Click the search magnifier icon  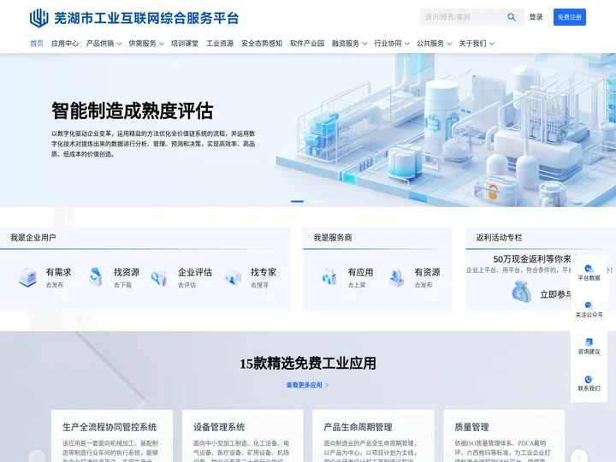coord(511,17)
